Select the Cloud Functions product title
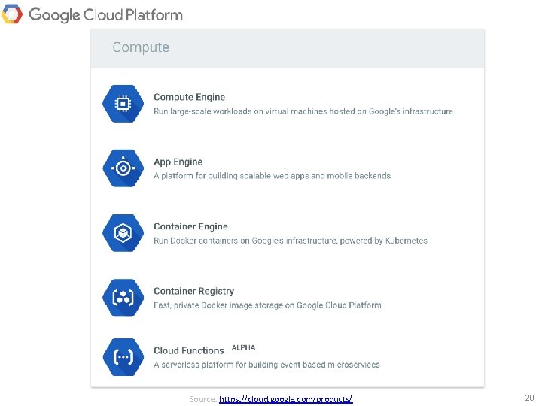Image resolution: width=542 pixels, height=406 pixels. coord(188,350)
